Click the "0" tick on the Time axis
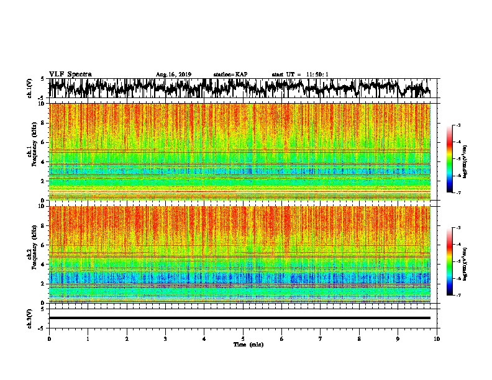Image resolution: width=492 pixels, height=380 pixels. pos(49,339)
